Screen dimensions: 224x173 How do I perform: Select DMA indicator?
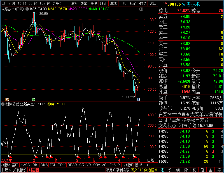click(44, 165)
